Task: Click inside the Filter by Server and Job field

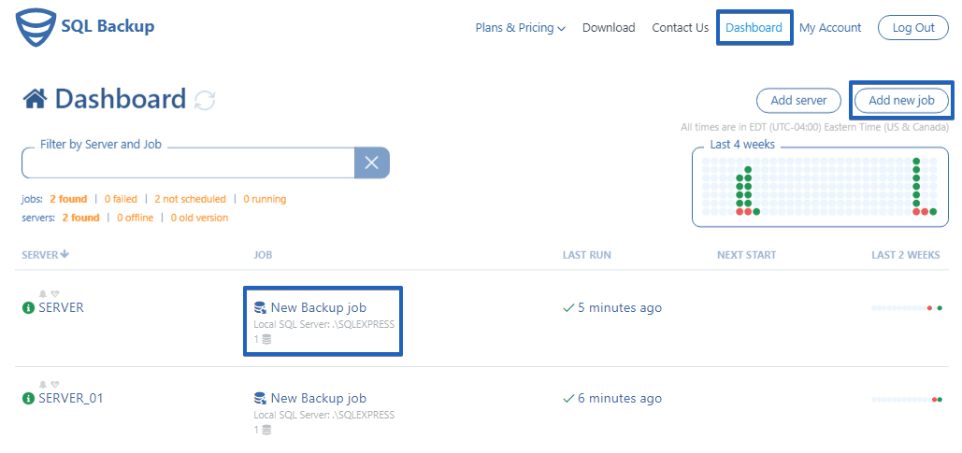Action: point(187,163)
